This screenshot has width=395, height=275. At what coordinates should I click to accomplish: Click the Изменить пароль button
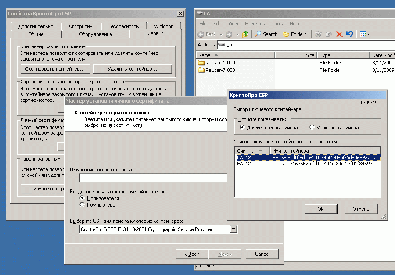[42, 189]
